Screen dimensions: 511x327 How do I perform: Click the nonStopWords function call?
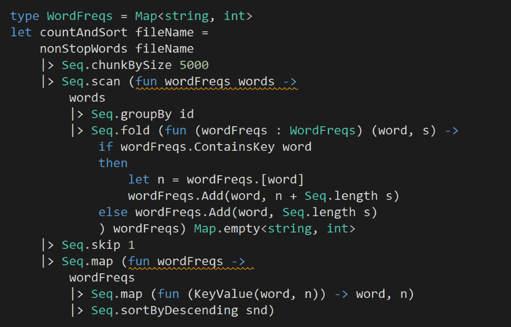(83, 49)
